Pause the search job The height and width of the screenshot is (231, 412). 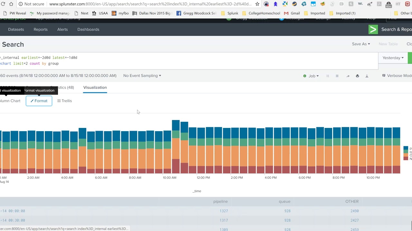pyautogui.click(x=328, y=76)
